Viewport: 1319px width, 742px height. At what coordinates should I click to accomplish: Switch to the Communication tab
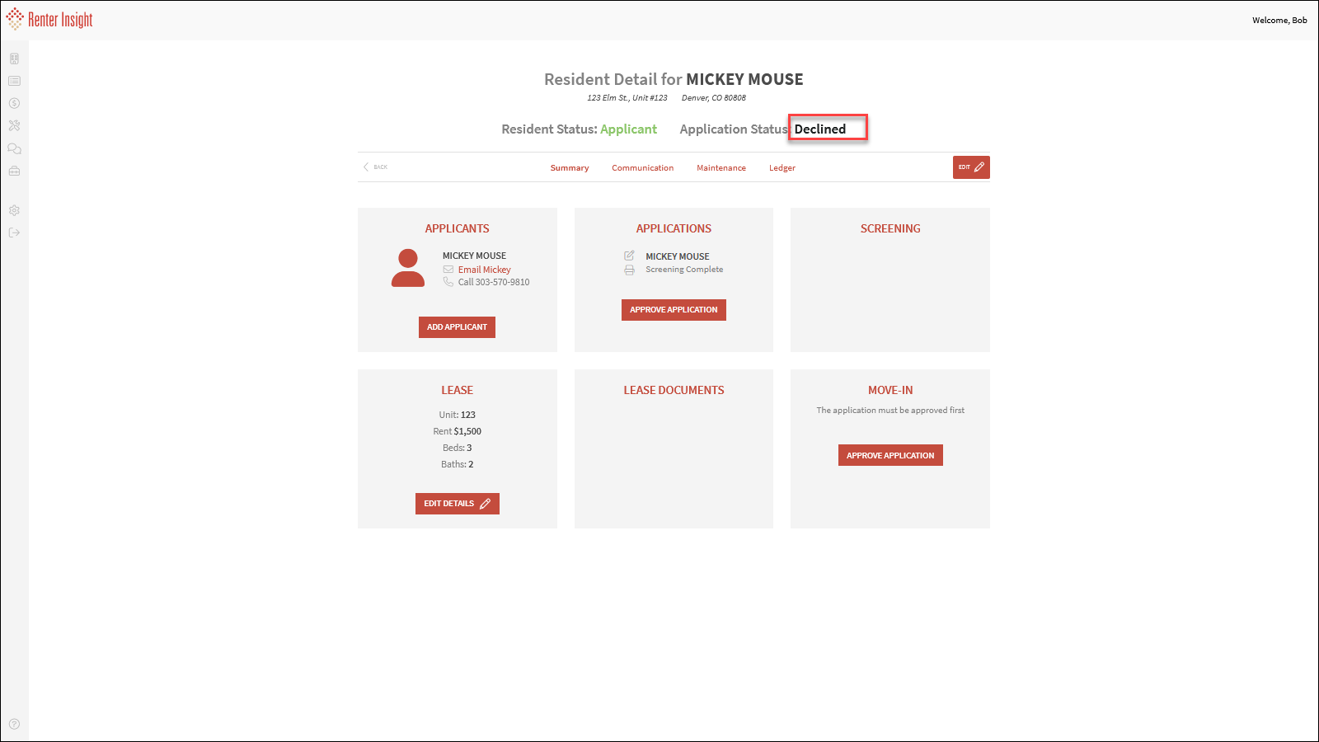pyautogui.click(x=643, y=168)
